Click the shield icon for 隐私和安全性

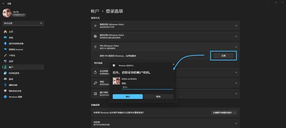point(5,91)
